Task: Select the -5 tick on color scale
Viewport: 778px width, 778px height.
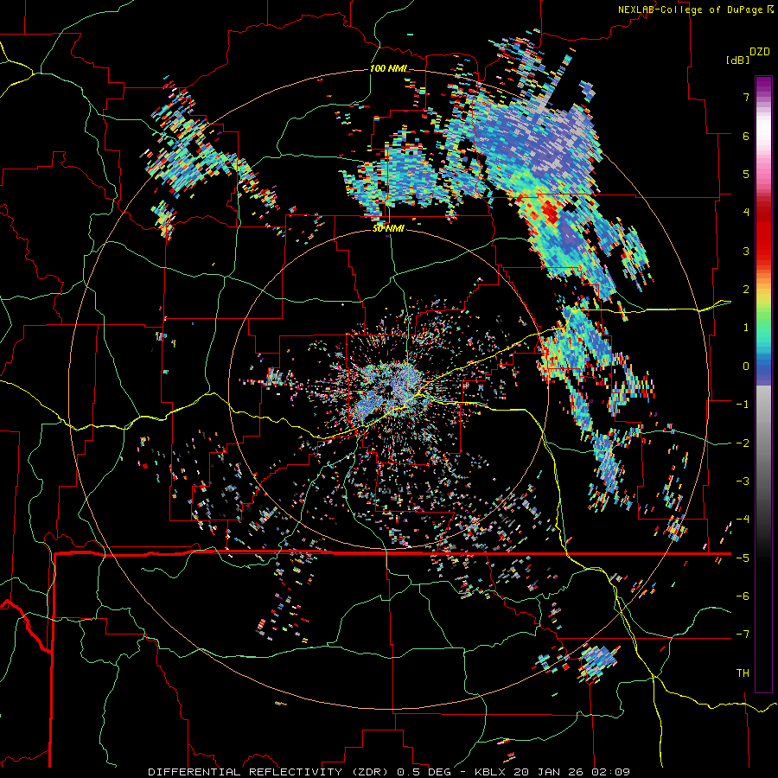Action: pos(743,558)
